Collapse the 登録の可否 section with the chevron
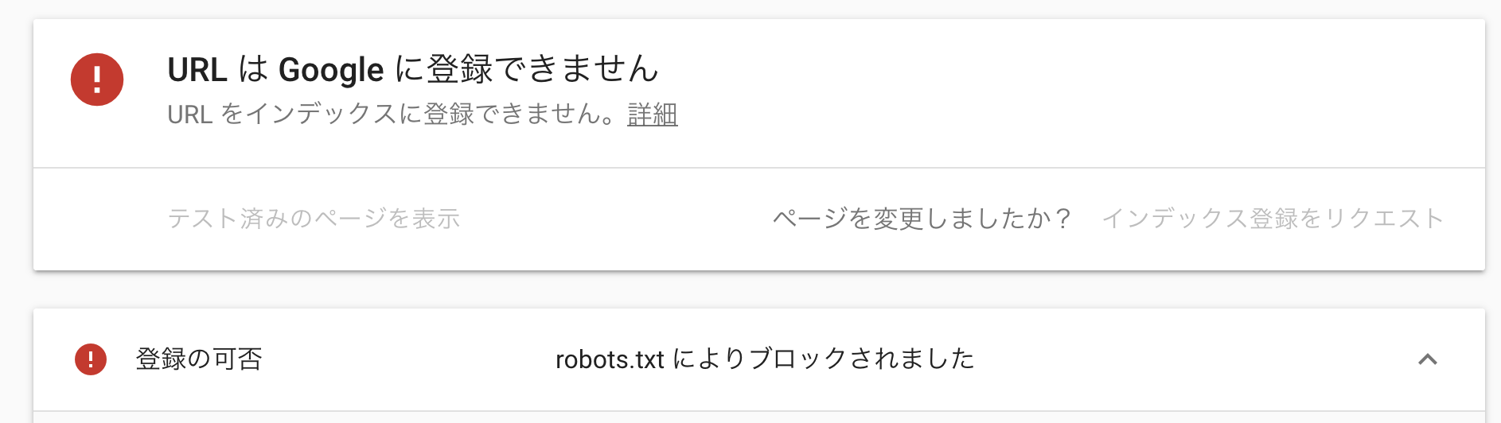The height and width of the screenshot is (423, 1501). coord(1428,359)
